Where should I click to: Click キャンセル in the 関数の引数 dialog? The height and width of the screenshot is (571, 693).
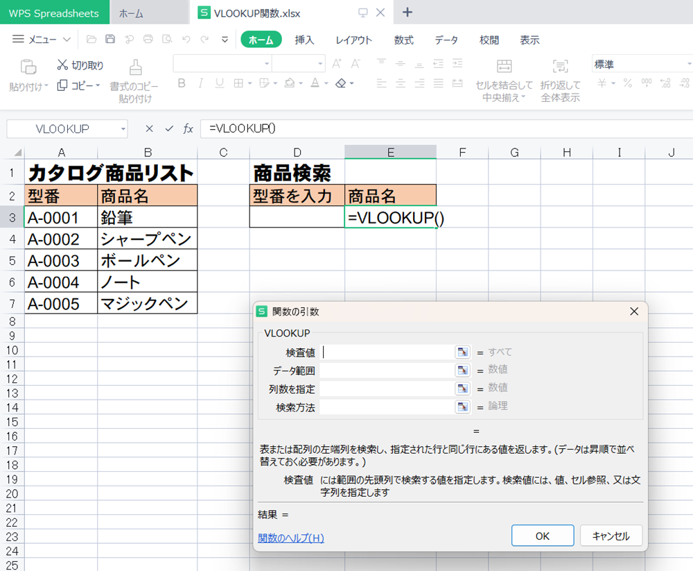[x=611, y=536]
